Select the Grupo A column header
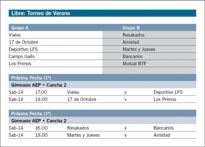 [20, 28]
